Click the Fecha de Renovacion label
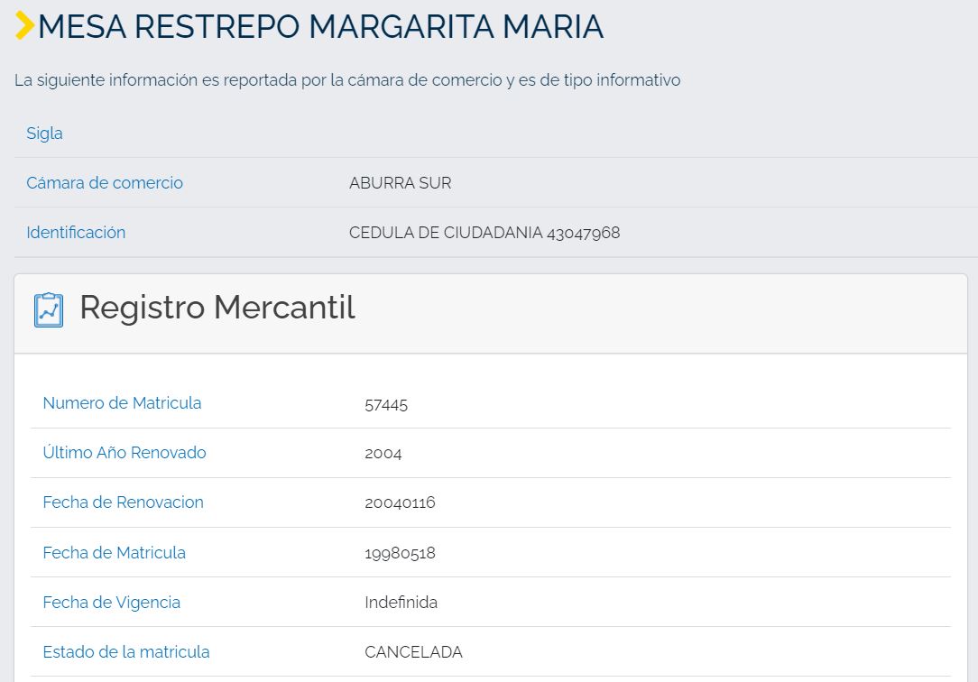Image resolution: width=978 pixels, height=682 pixels. click(x=123, y=502)
